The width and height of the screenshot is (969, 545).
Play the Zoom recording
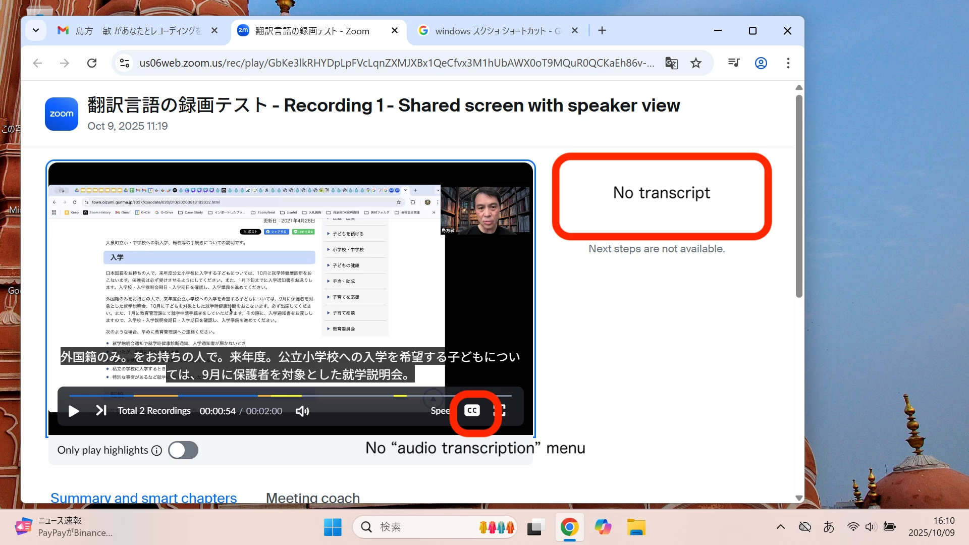point(74,411)
